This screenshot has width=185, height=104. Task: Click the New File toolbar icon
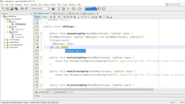pyautogui.click(x=3, y=9)
